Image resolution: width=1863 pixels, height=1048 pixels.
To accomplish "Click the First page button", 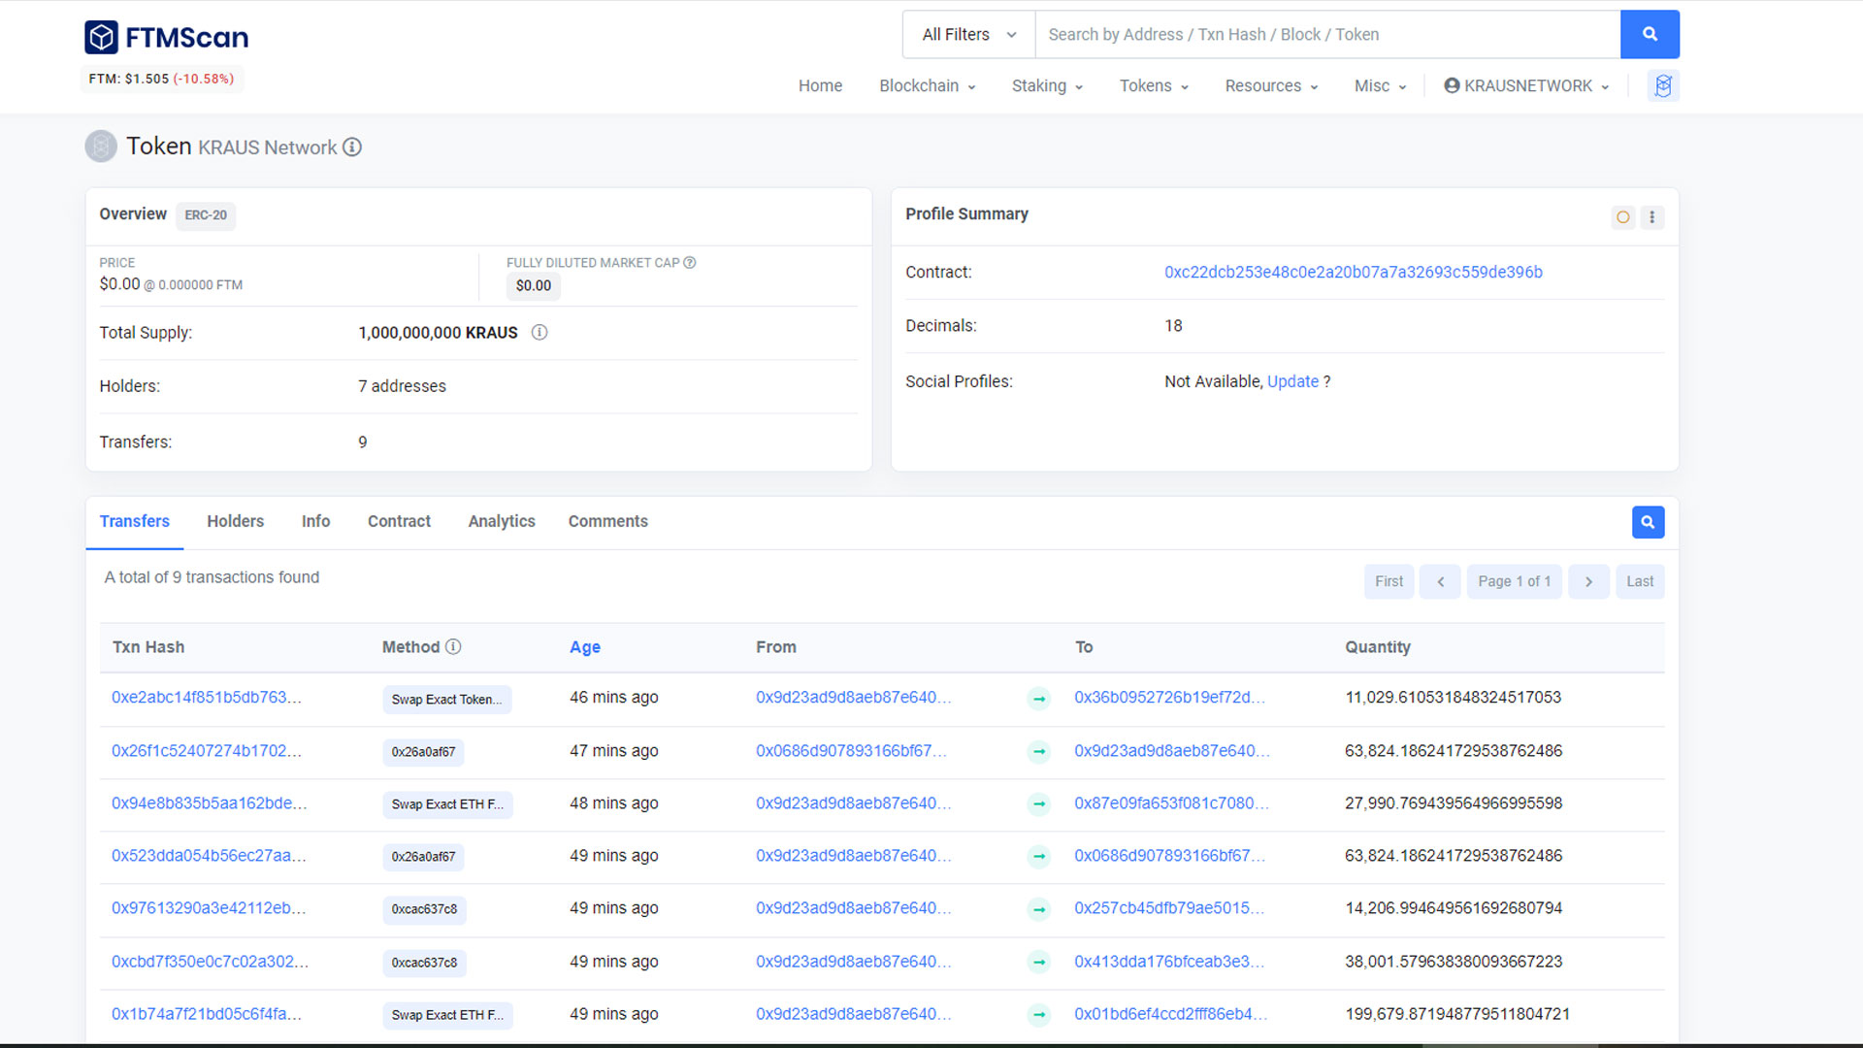I will point(1389,581).
